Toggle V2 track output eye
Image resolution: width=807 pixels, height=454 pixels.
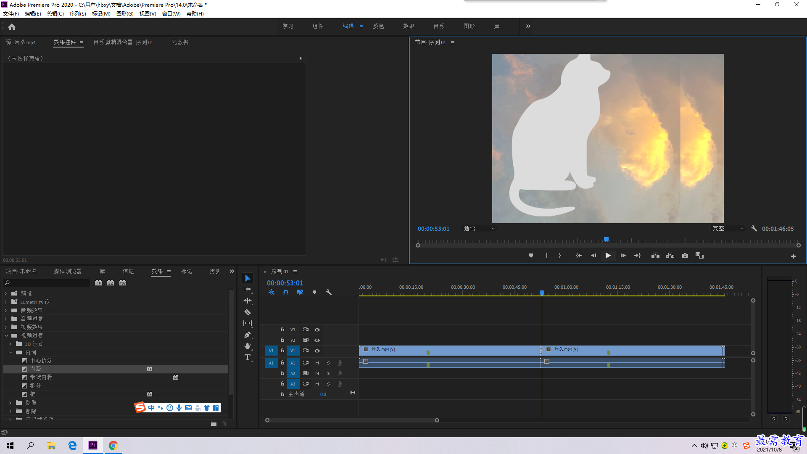317,340
